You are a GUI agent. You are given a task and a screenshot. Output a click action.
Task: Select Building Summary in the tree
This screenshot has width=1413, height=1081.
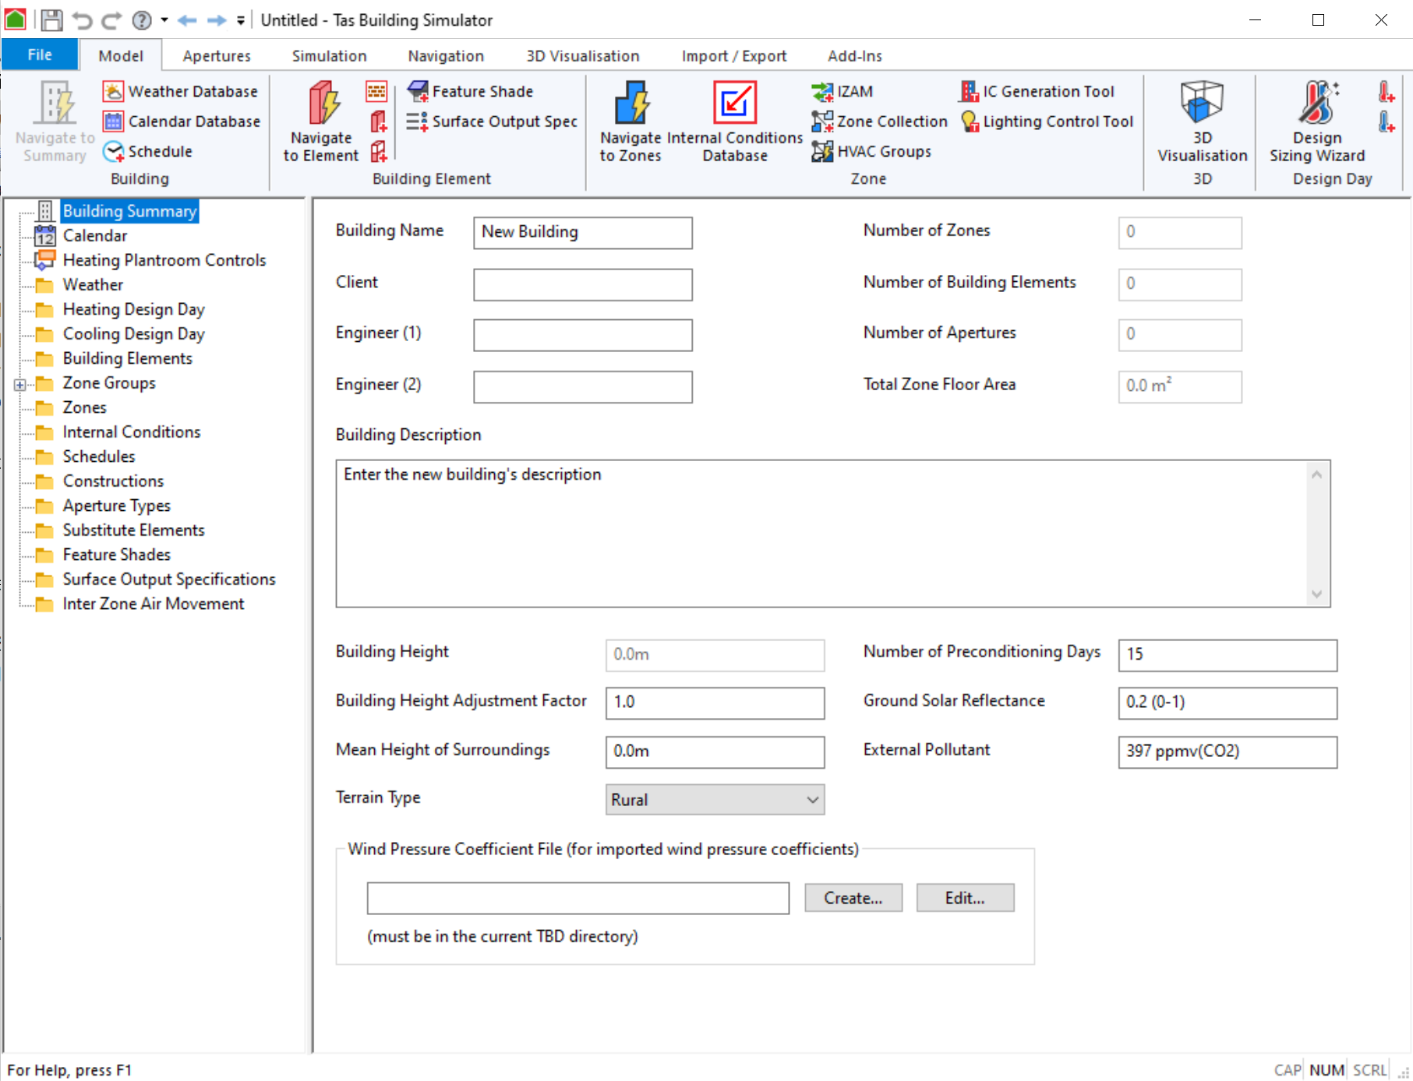[129, 211]
